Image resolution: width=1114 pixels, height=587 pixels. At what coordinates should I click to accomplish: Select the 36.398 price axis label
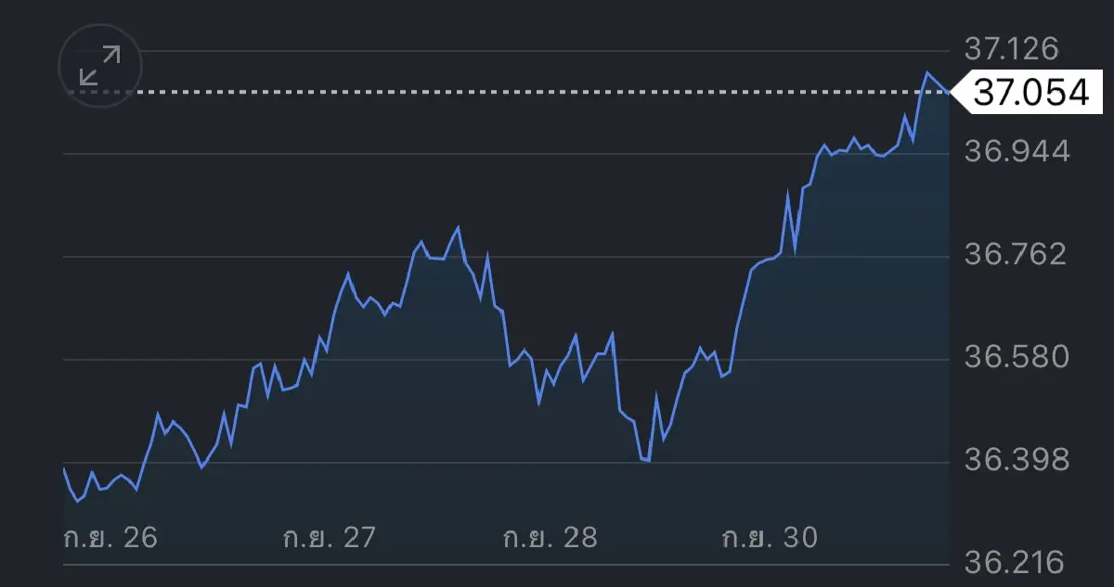pyautogui.click(x=1017, y=460)
